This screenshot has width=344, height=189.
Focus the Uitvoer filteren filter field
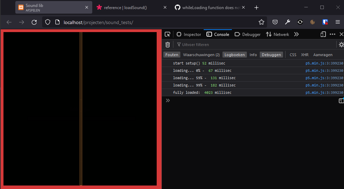256,45
